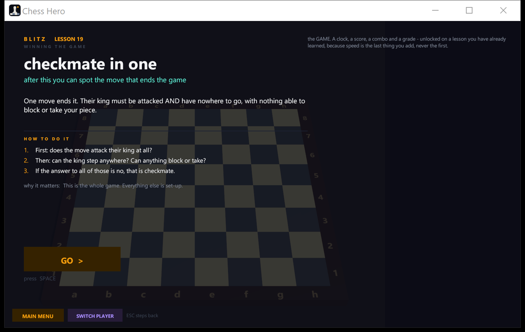This screenshot has width=525, height=332.
Task: Click step 'Then: can the king step anywhere?'
Action: coord(120,160)
